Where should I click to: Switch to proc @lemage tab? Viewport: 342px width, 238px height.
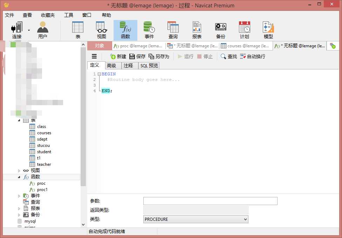click(138, 46)
